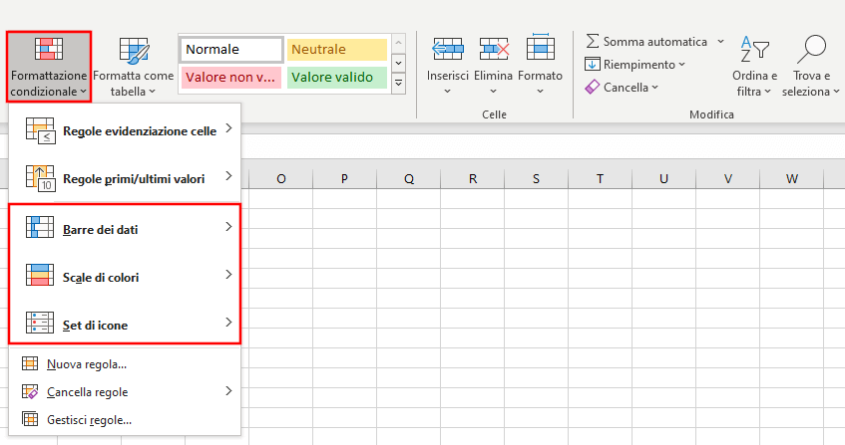Open Regole evidenziazione celle submenu
This screenshot has height=445, width=845.
(x=125, y=131)
